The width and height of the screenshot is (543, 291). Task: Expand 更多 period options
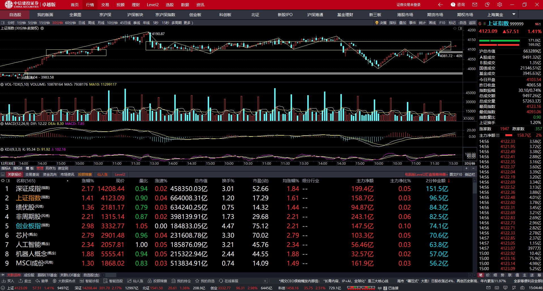(x=188, y=23)
